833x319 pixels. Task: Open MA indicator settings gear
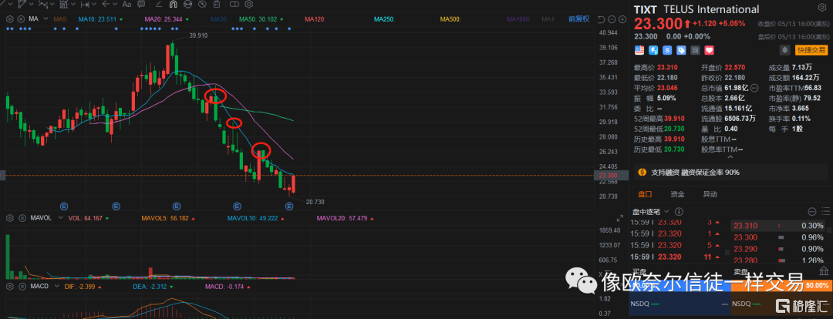tap(9, 19)
